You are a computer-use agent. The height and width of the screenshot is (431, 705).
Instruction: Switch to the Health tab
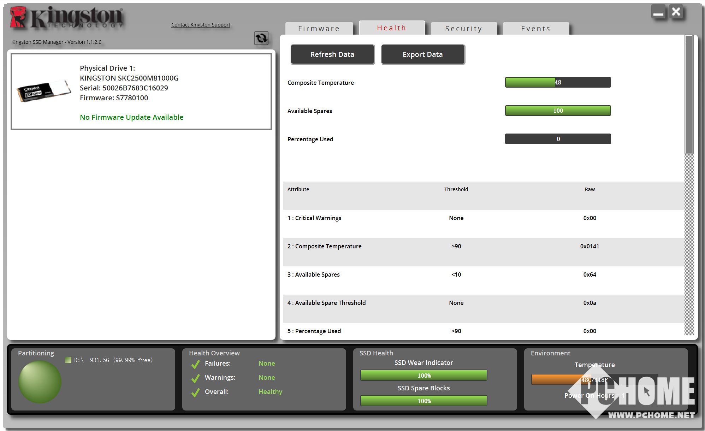(x=392, y=28)
